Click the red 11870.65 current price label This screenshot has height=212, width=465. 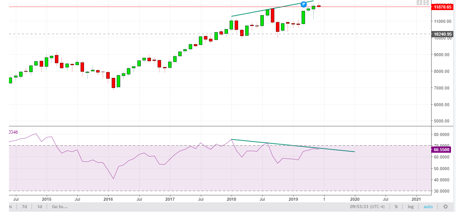442,7
